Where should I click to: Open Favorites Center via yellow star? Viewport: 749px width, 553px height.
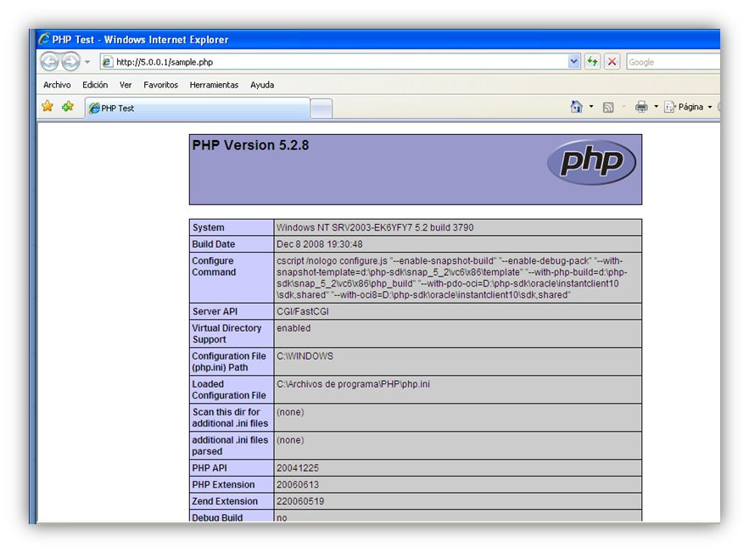(48, 106)
